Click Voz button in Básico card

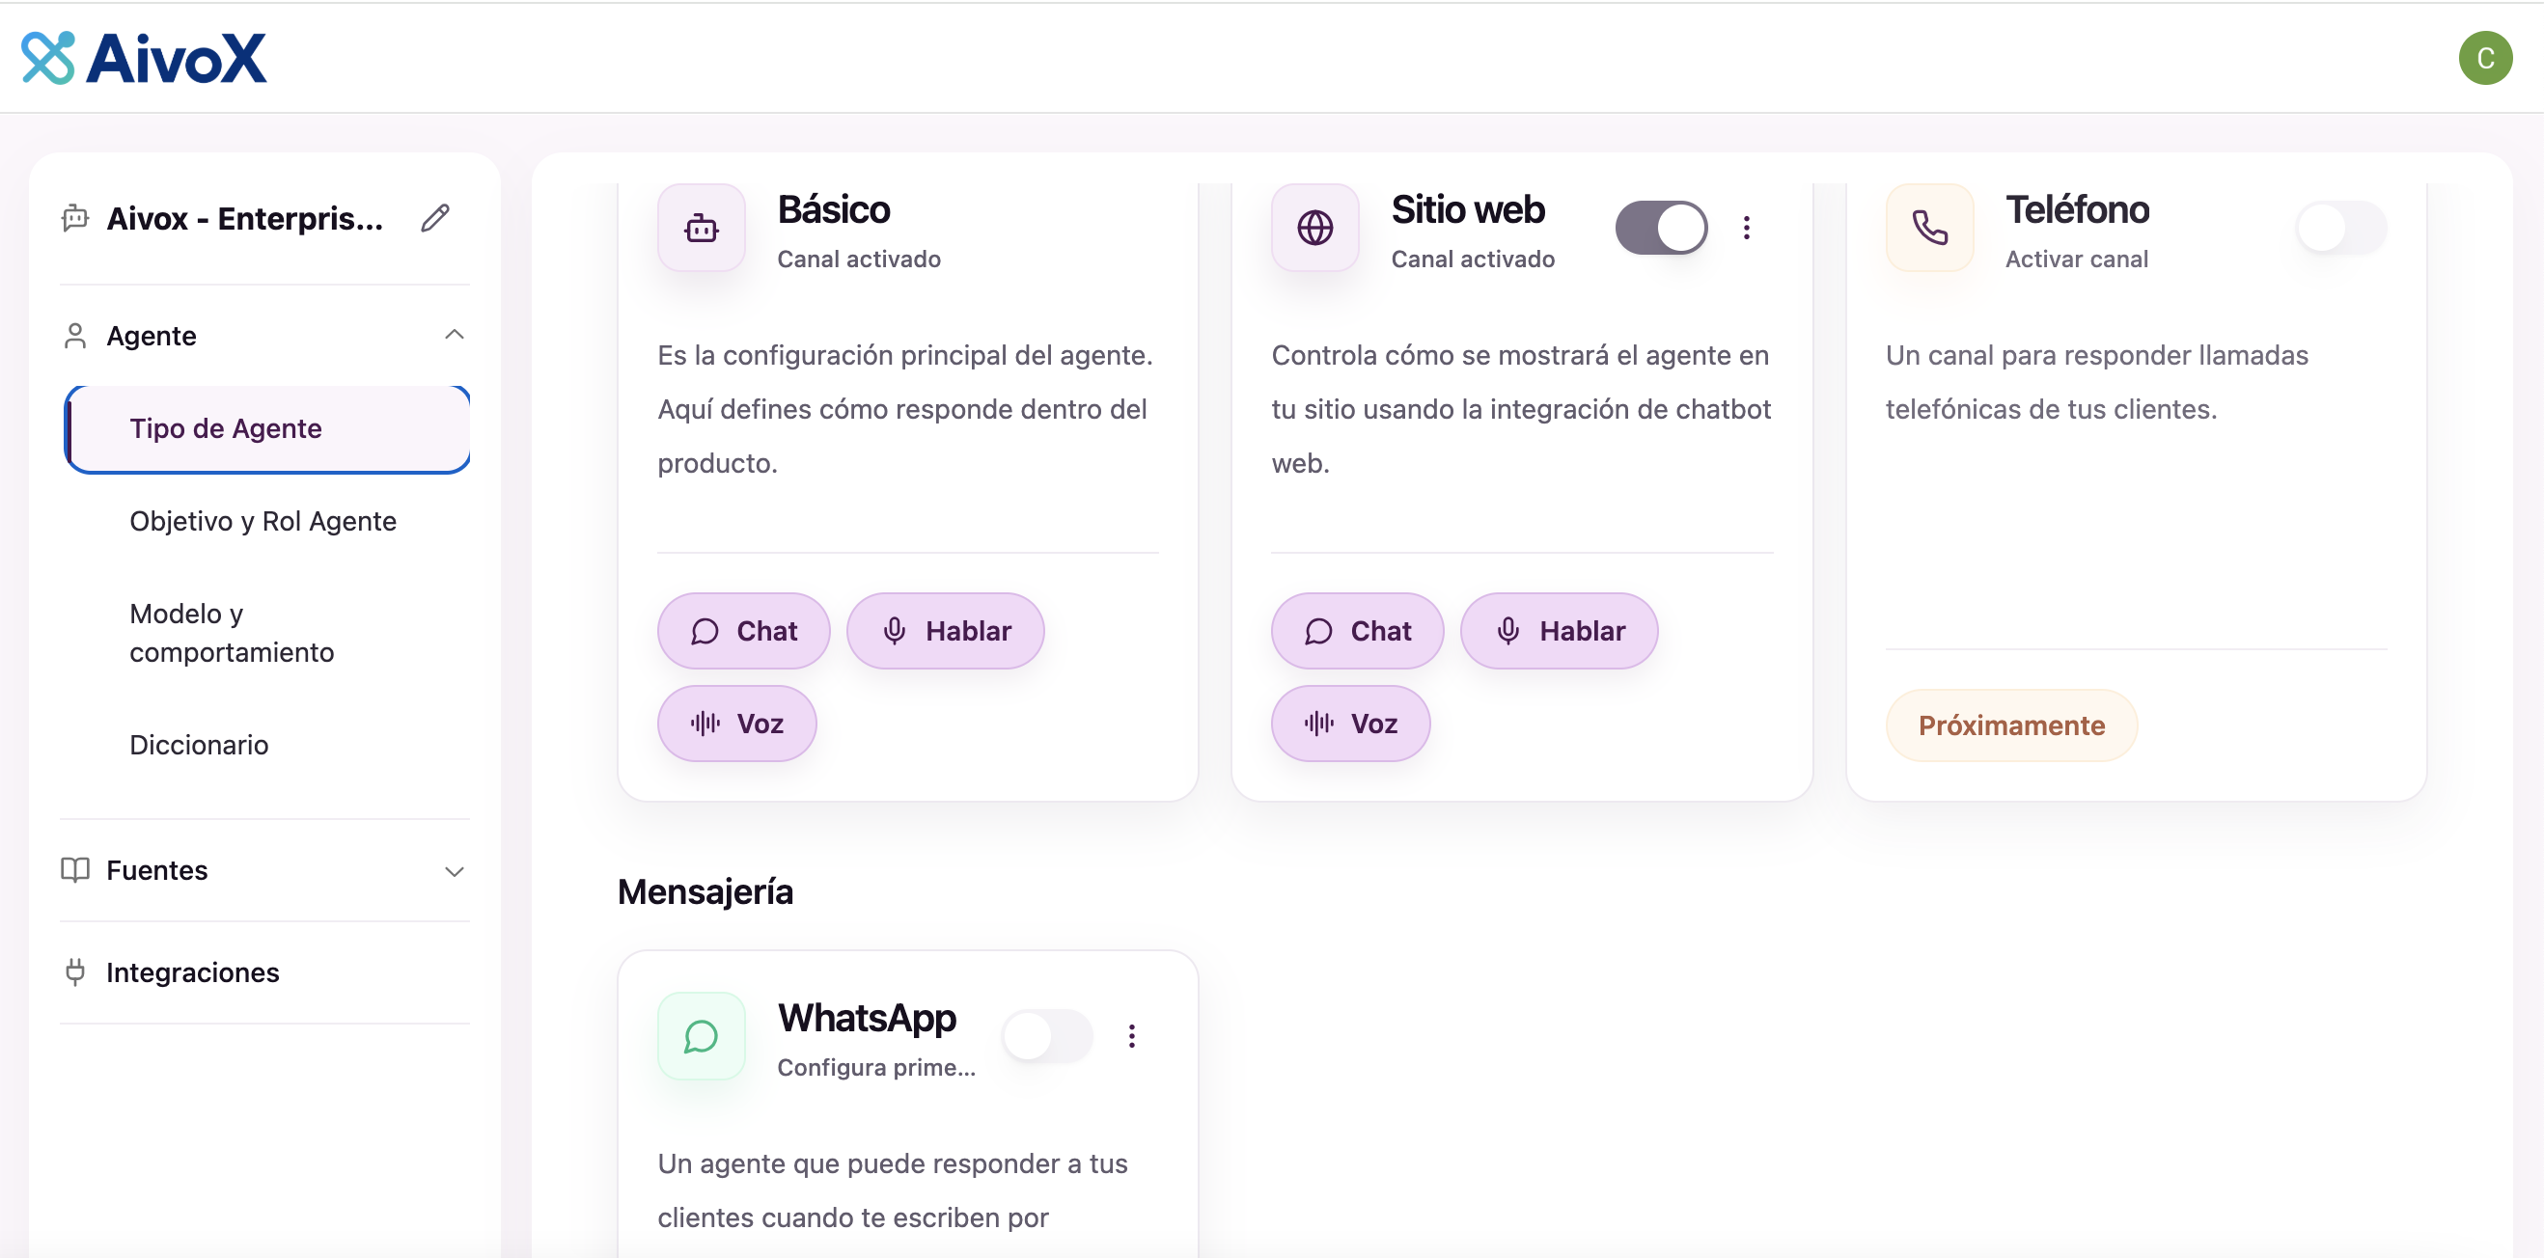(x=736, y=724)
